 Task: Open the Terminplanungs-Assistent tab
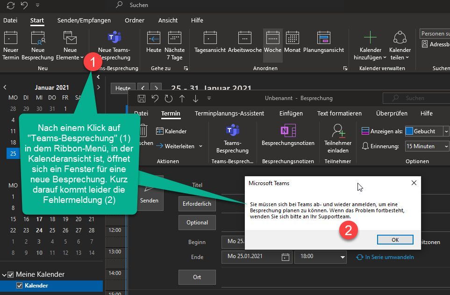229,114
